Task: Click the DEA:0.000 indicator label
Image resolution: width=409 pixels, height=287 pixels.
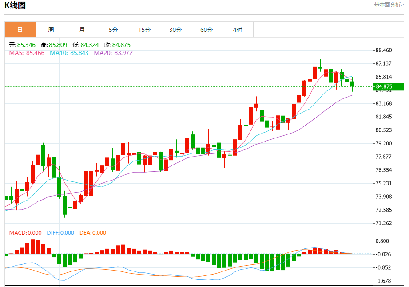Action: [93, 232]
